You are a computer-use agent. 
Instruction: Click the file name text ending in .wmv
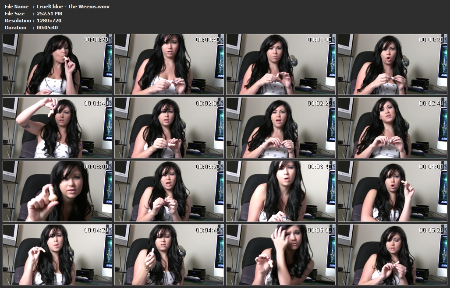(73, 7)
